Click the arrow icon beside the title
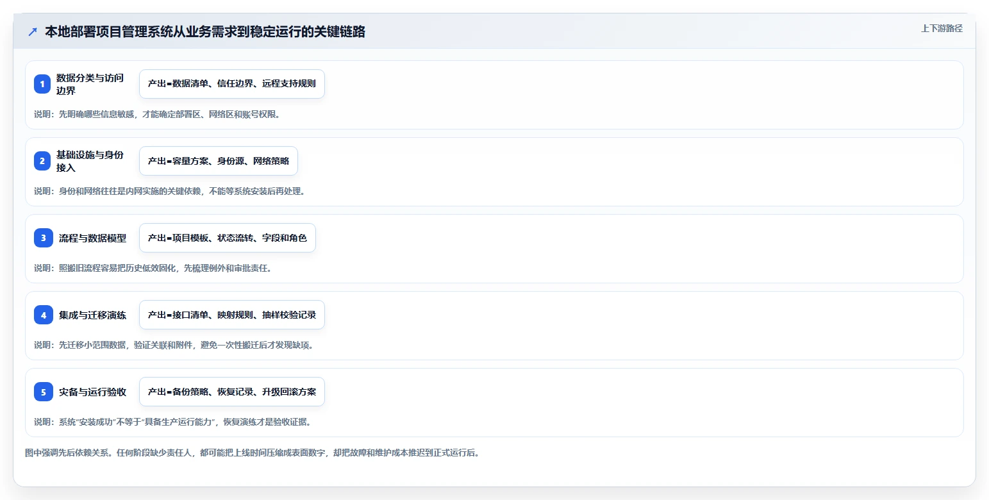This screenshot has height=500, width=989. pos(33,31)
